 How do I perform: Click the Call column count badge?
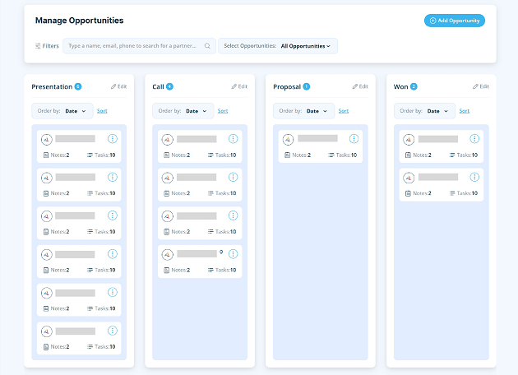pos(169,86)
